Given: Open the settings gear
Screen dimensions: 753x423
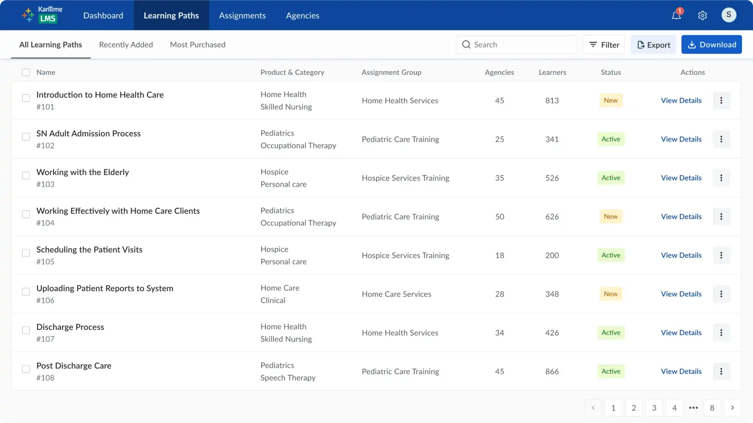Looking at the screenshot, I should point(702,15).
